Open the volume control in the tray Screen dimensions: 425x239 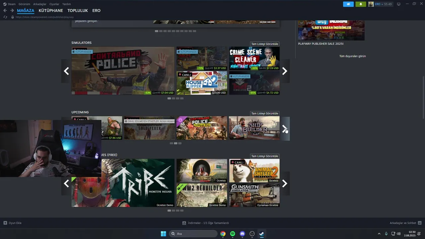399,234
